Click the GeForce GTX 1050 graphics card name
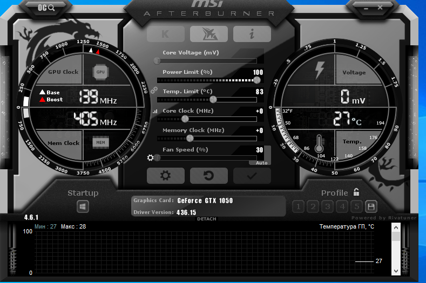The height and width of the screenshot is (283, 426). pyautogui.click(x=205, y=201)
